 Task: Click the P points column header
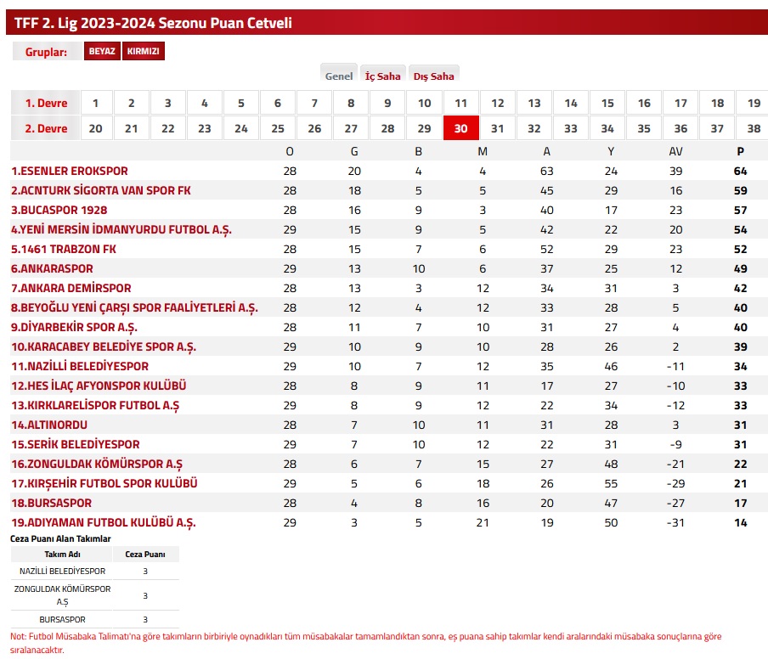(740, 152)
